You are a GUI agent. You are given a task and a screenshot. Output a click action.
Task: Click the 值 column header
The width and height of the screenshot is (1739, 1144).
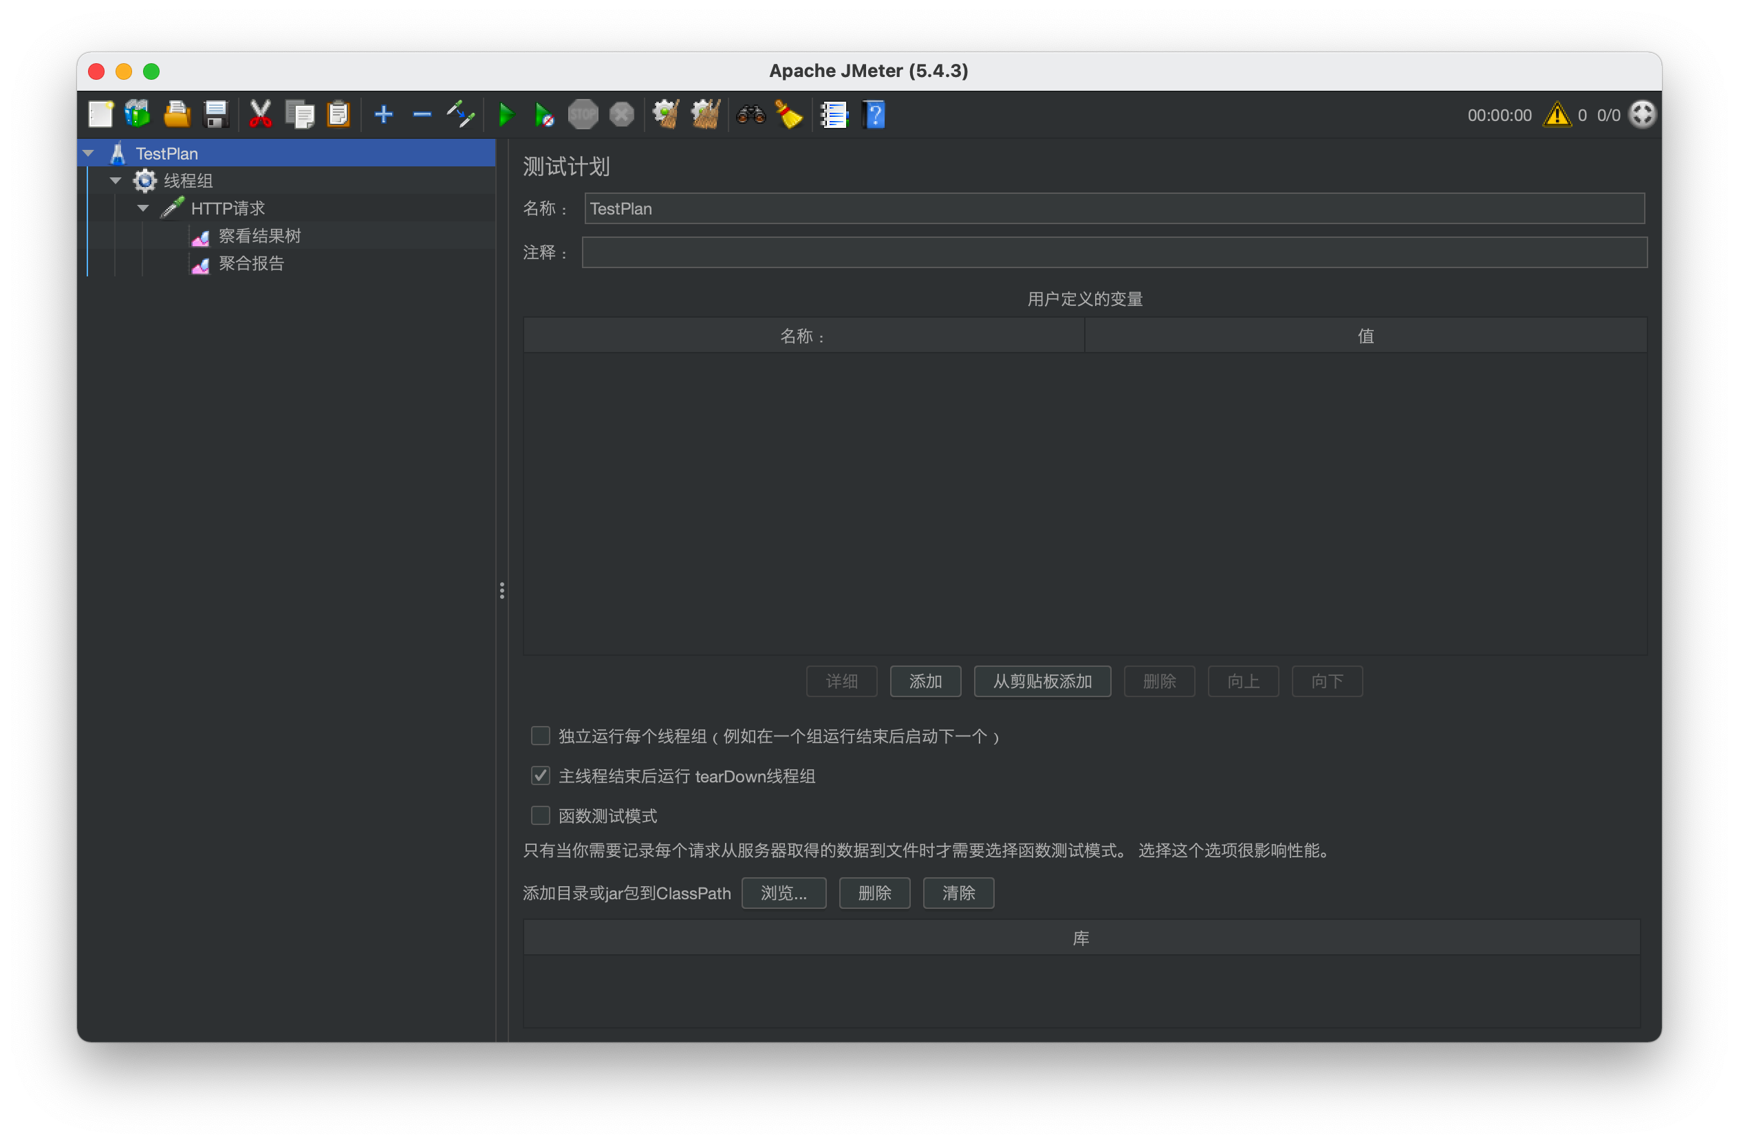[1365, 335]
